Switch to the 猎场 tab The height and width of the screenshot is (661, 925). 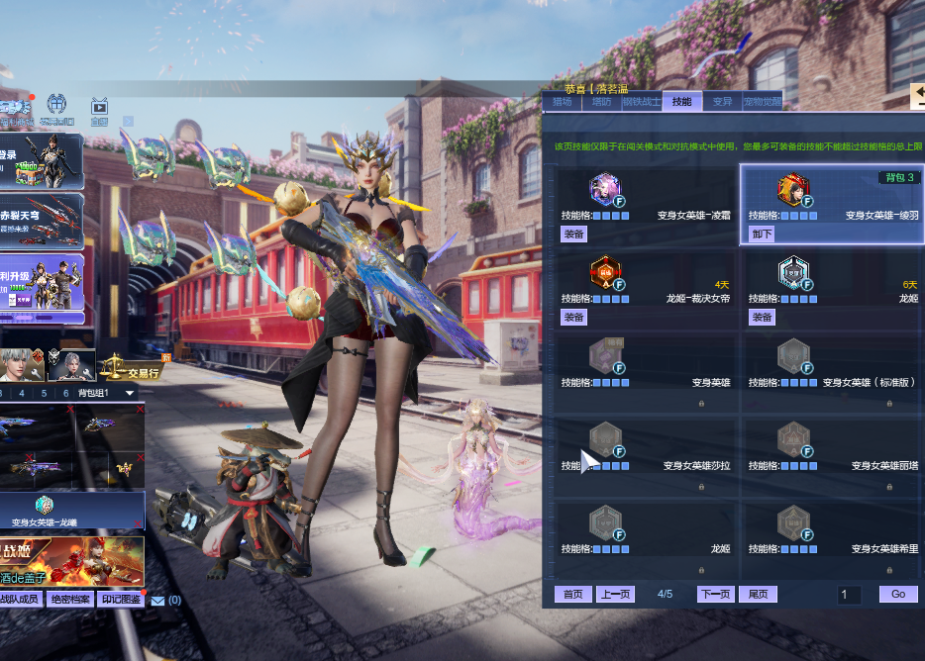(x=562, y=101)
